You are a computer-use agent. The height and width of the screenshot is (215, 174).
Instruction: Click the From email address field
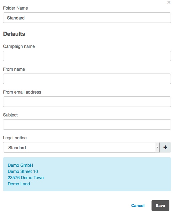pyautogui.click(x=87, y=102)
